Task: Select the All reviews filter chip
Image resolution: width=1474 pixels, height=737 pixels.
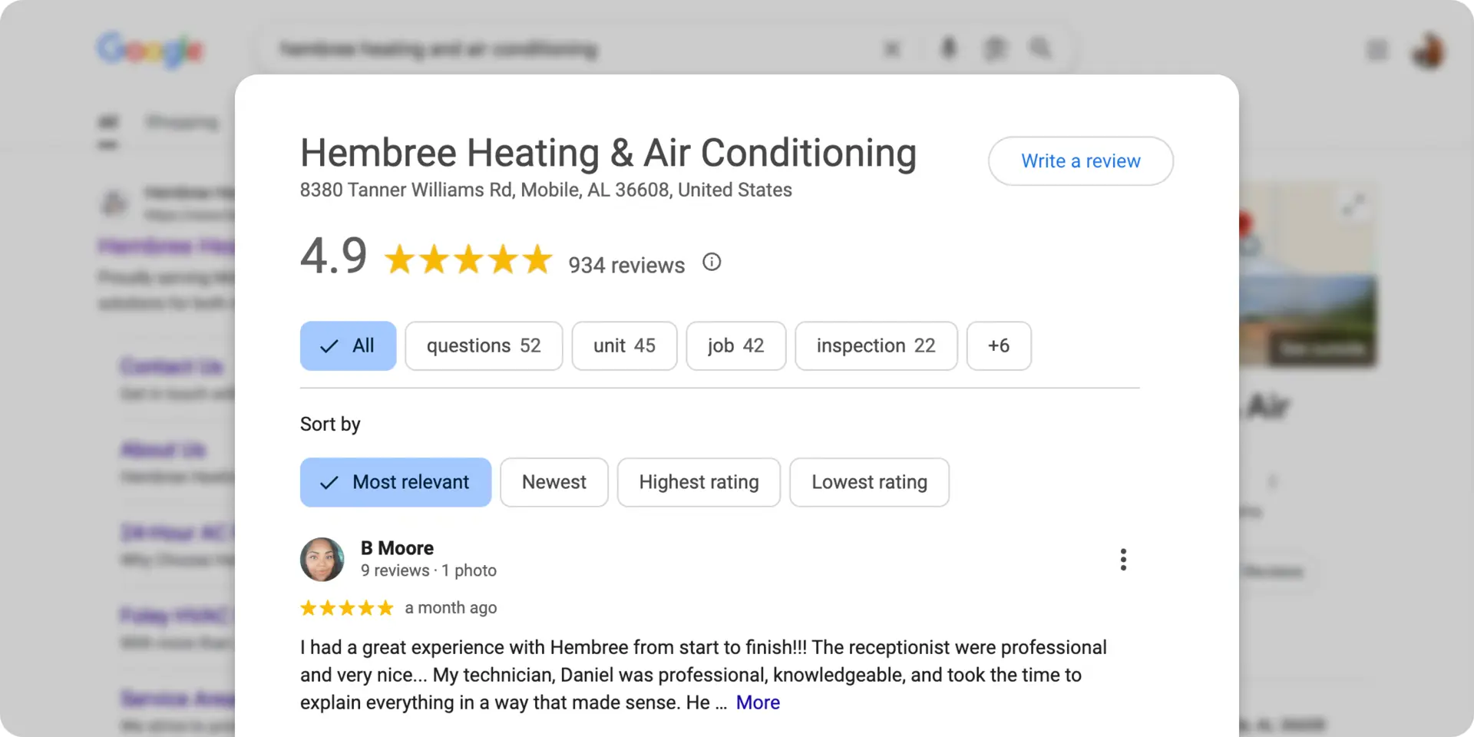Action: click(x=348, y=346)
